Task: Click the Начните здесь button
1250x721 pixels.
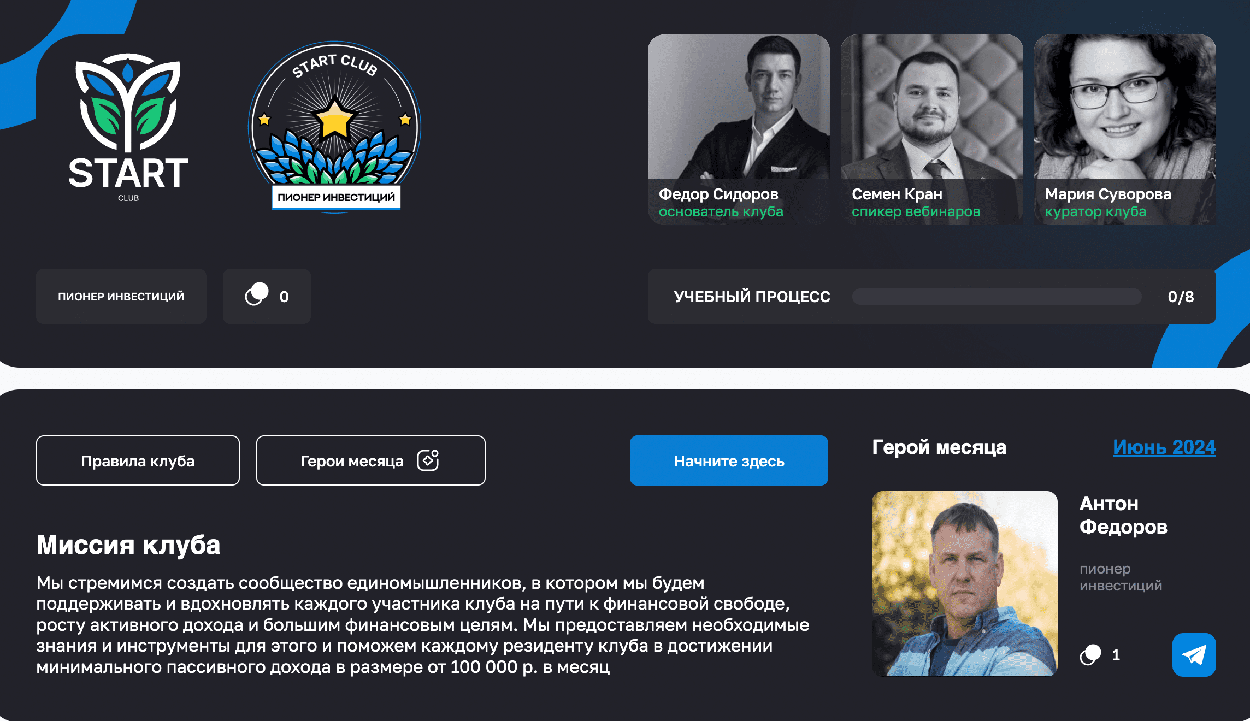Action: pos(729,460)
